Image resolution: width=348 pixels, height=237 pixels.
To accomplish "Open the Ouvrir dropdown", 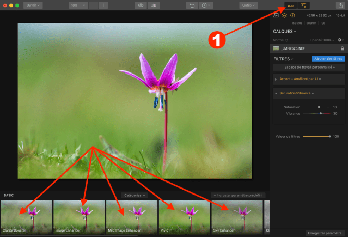I will pyautogui.click(x=33, y=5).
